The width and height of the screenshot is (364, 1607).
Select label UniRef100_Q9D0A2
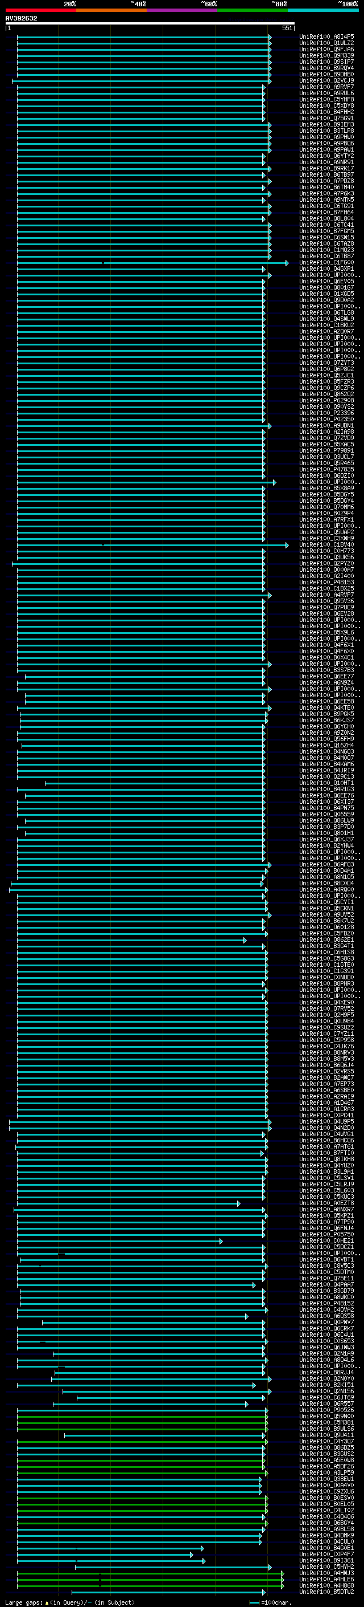326,300
